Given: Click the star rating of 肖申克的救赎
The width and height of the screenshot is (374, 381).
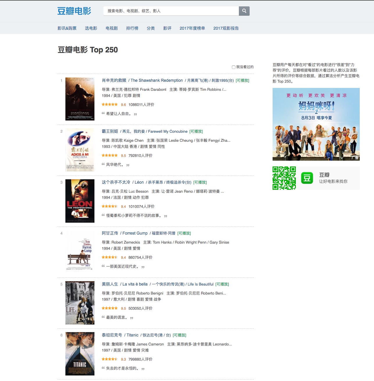Looking at the screenshot, I should (x=110, y=104).
